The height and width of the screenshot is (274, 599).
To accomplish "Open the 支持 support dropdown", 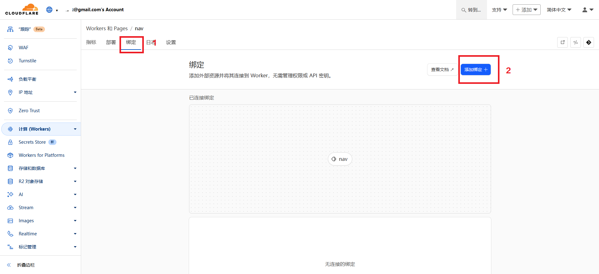I will click(x=499, y=10).
